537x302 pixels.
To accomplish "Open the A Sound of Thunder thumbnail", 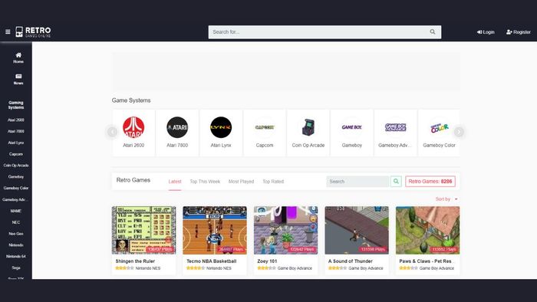I will pyautogui.click(x=357, y=230).
